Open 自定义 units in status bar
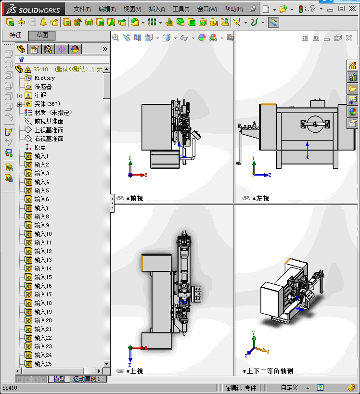The image size is (360, 394). coord(289,388)
